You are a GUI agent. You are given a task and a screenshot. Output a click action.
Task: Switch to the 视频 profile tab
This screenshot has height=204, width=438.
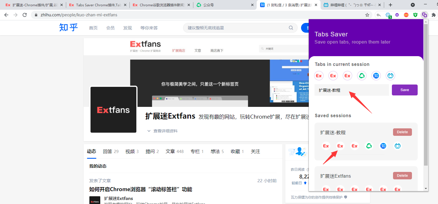[x=132, y=151]
